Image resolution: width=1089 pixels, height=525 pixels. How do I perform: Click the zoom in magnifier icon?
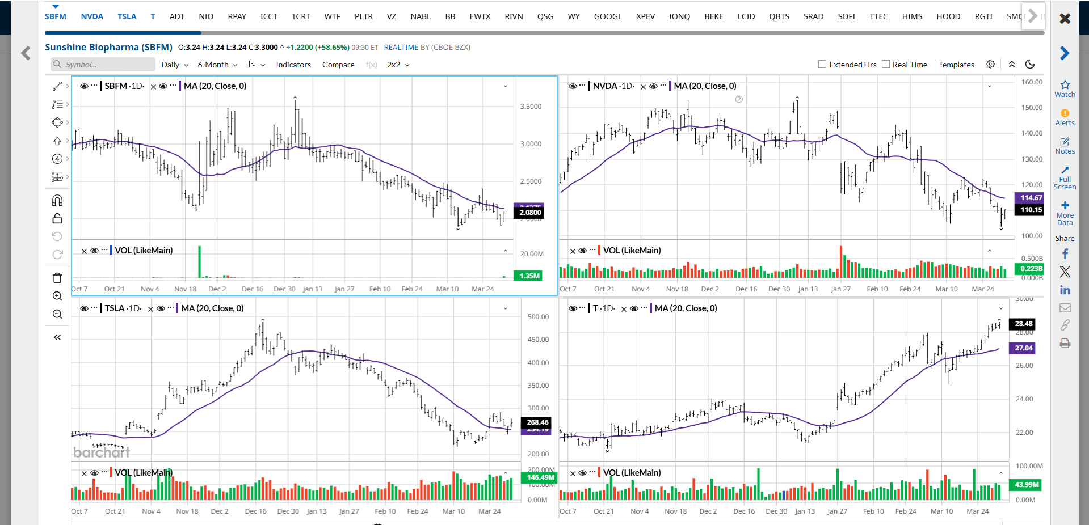[57, 296]
